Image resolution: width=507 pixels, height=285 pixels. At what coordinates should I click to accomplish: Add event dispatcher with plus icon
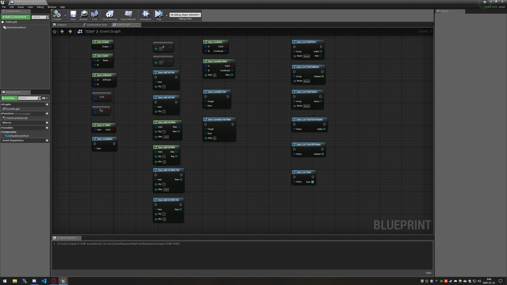tap(47, 141)
